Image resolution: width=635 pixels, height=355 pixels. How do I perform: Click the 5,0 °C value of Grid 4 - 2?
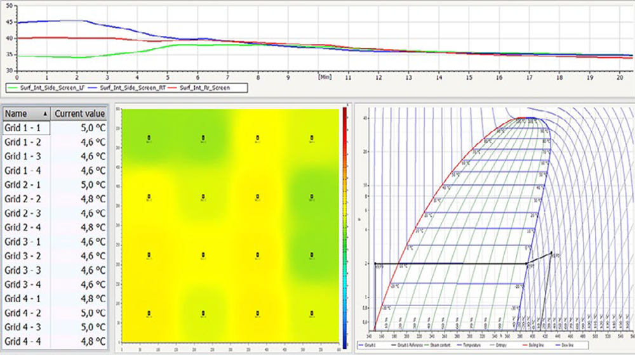tap(93, 313)
